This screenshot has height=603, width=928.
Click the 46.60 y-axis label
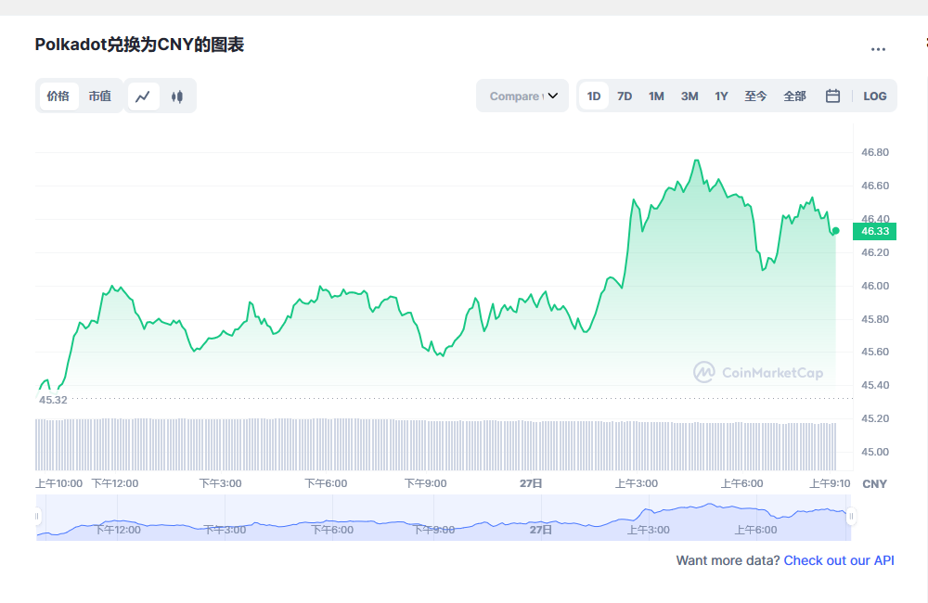(x=875, y=186)
